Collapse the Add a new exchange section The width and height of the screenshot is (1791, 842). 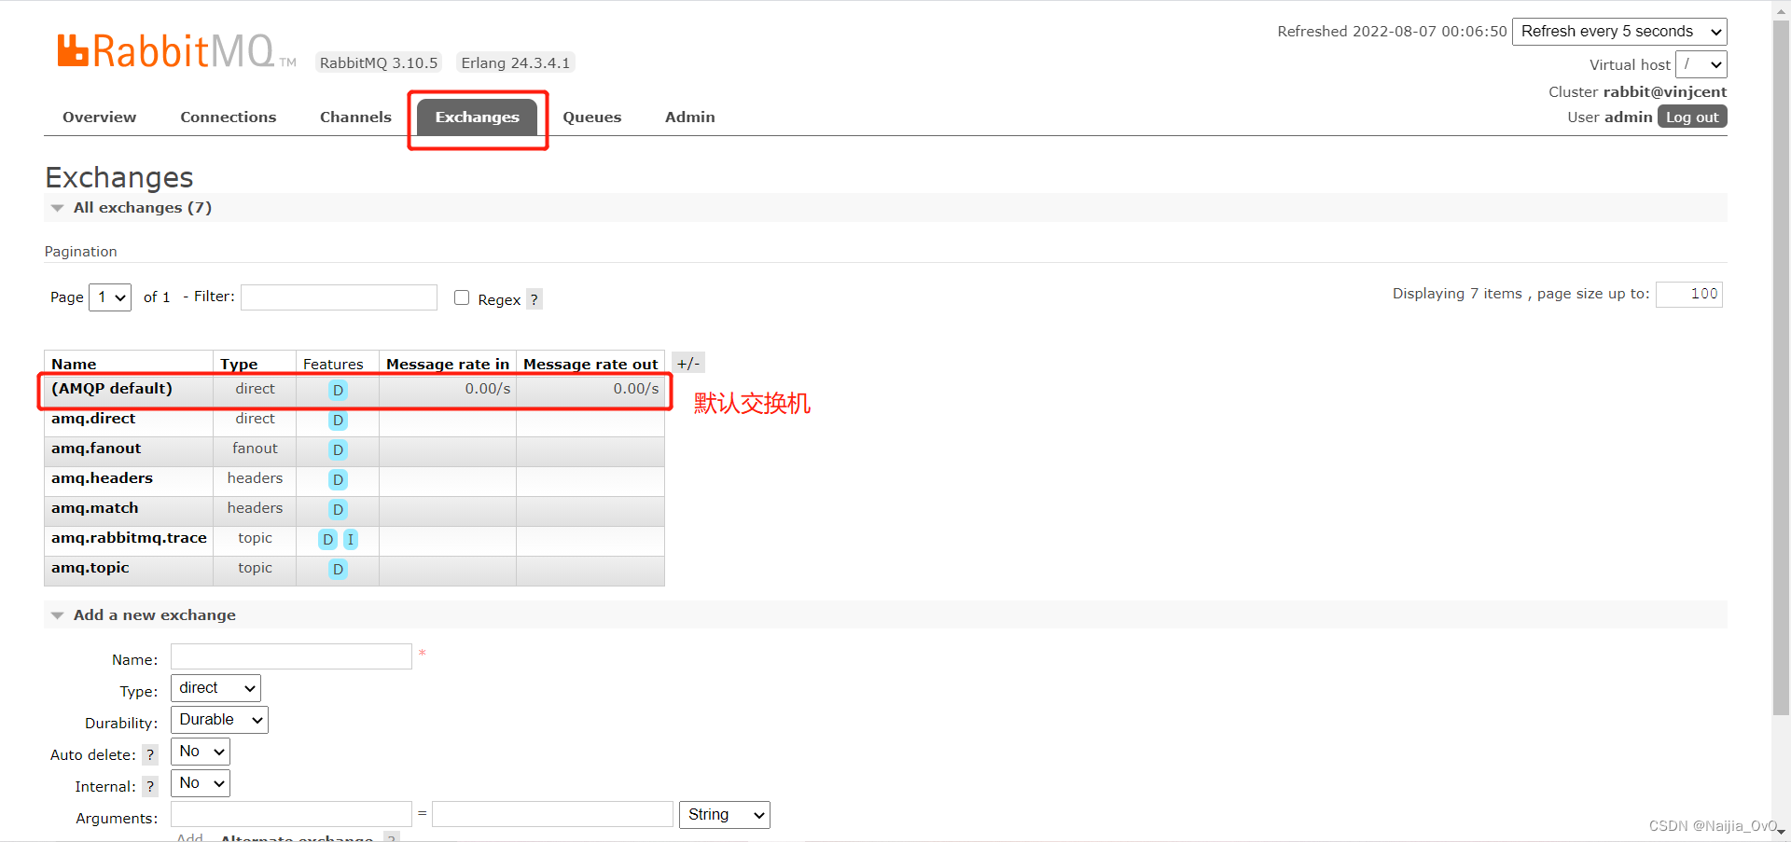click(x=58, y=614)
